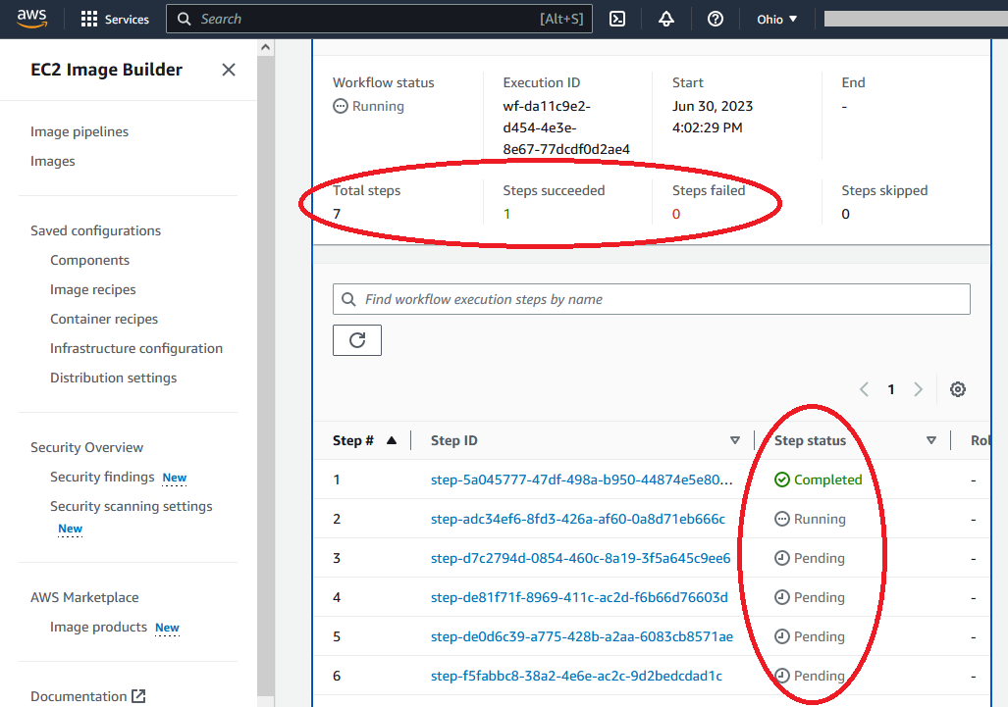Click the workflow status Running indicator

[368, 106]
